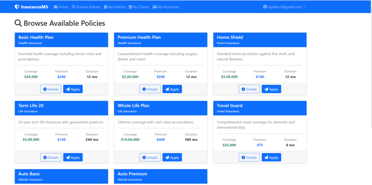Click the Home Shield card title
372x185 pixels.
(x=230, y=37)
